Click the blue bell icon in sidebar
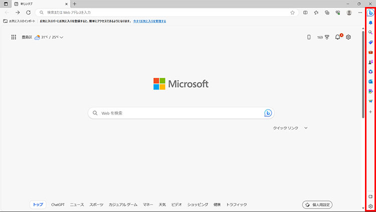The height and width of the screenshot is (212, 376). [x=370, y=23]
